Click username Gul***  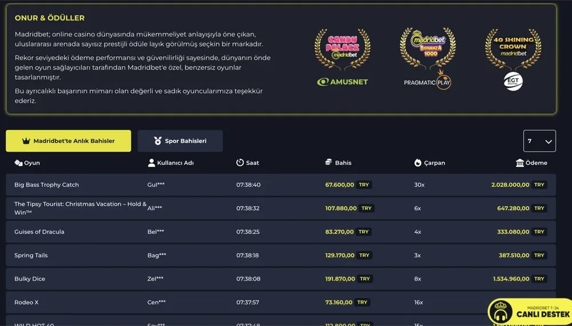[x=156, y=184]
